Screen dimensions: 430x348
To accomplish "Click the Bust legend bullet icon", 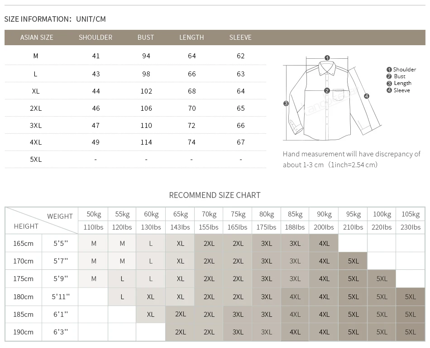I will click(x=389, y=76).
